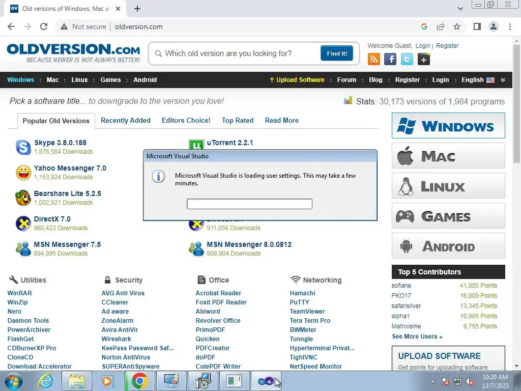Open the Top Rated tab

[x=238, y=120]
